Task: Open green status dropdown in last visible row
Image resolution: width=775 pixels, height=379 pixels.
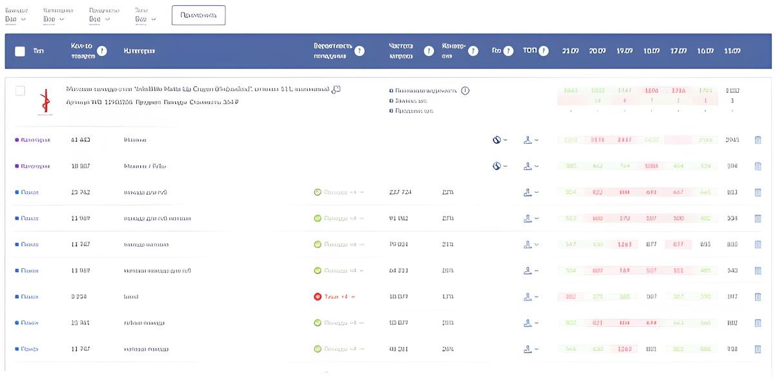Action: click(338, 349)
